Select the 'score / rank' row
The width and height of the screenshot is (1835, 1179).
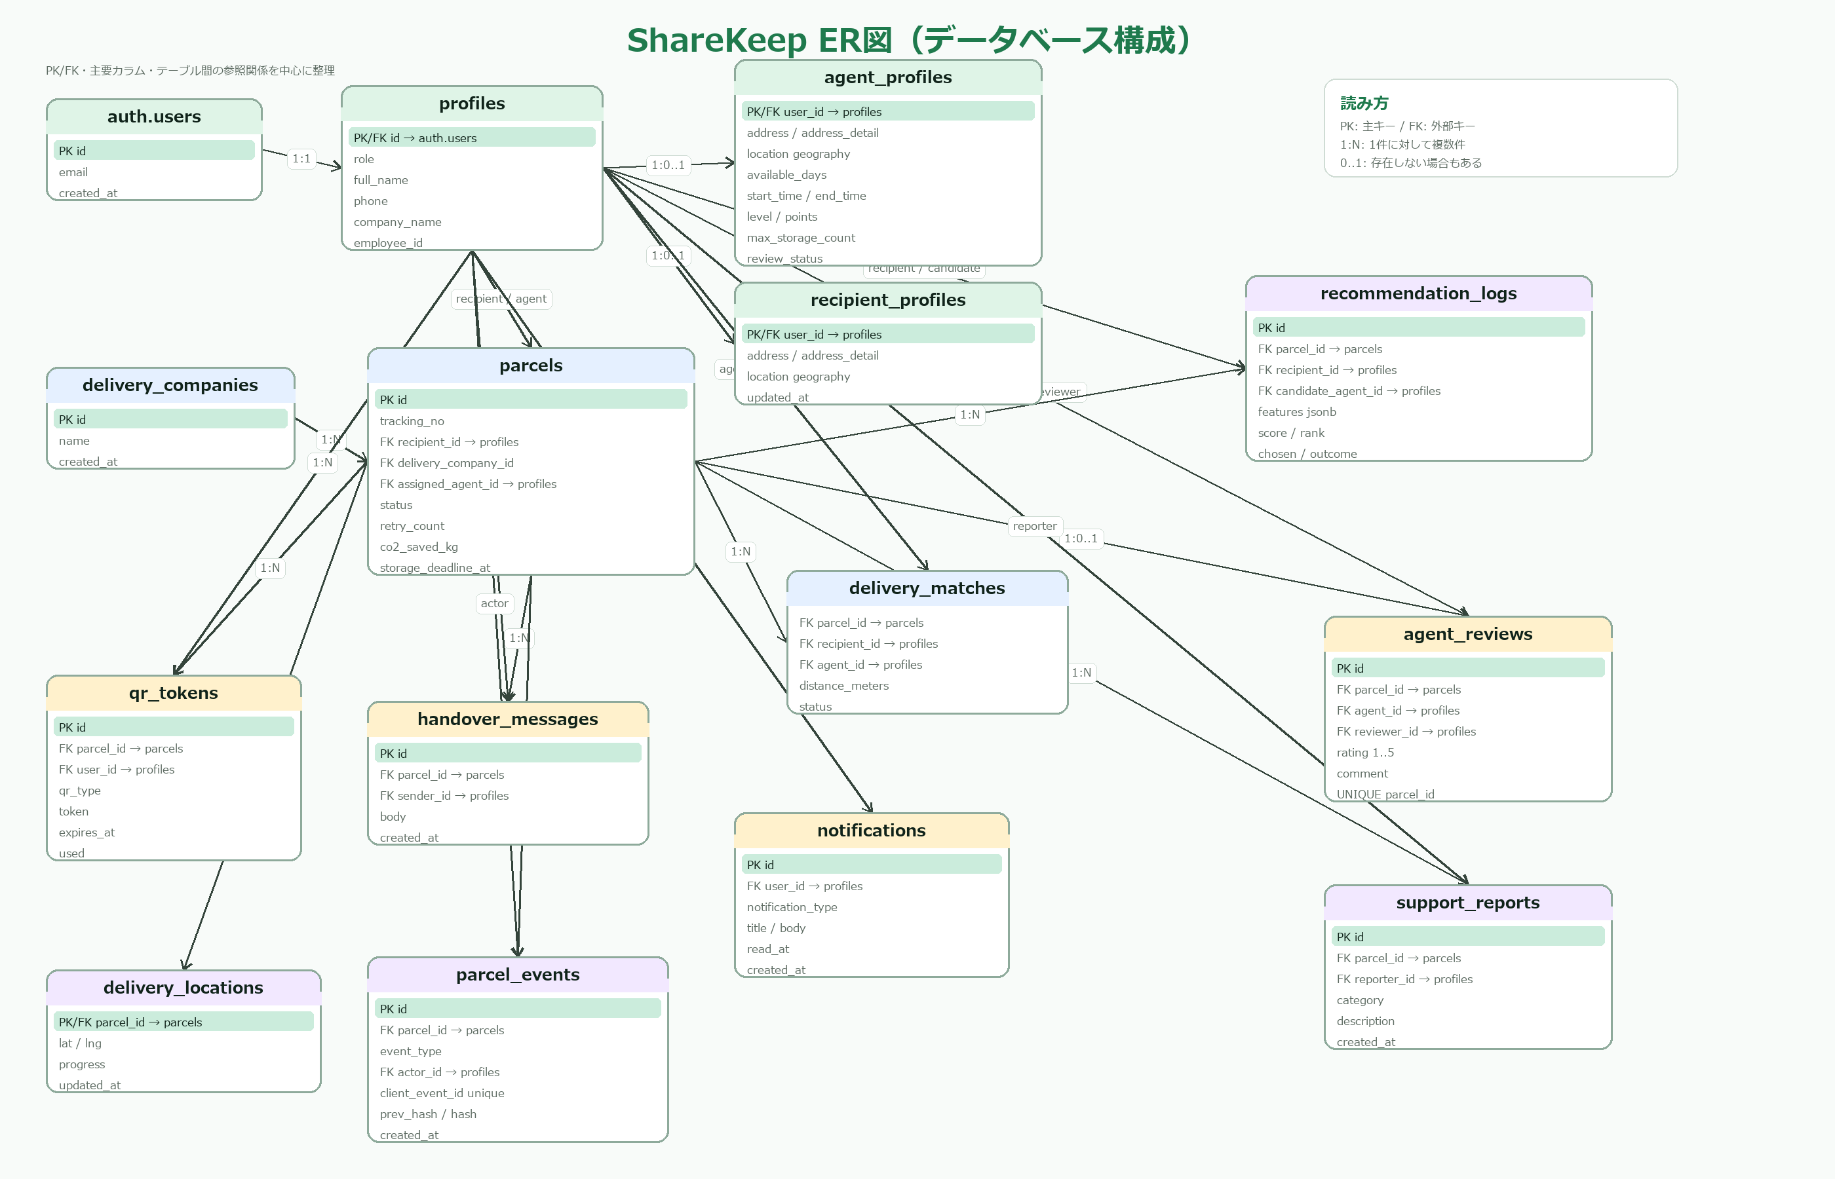click(x=1290, y=434)
